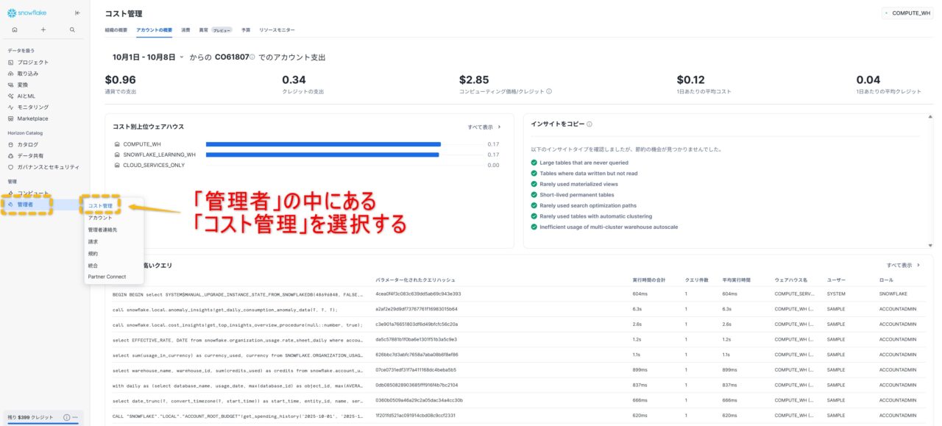The image size is (942, 426).
Task: Click the COMPUTE_WH blue cost bar
Action: tap(323, 144)
